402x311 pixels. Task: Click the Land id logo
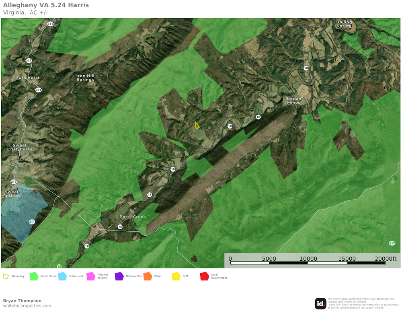(x=320, y=303)
